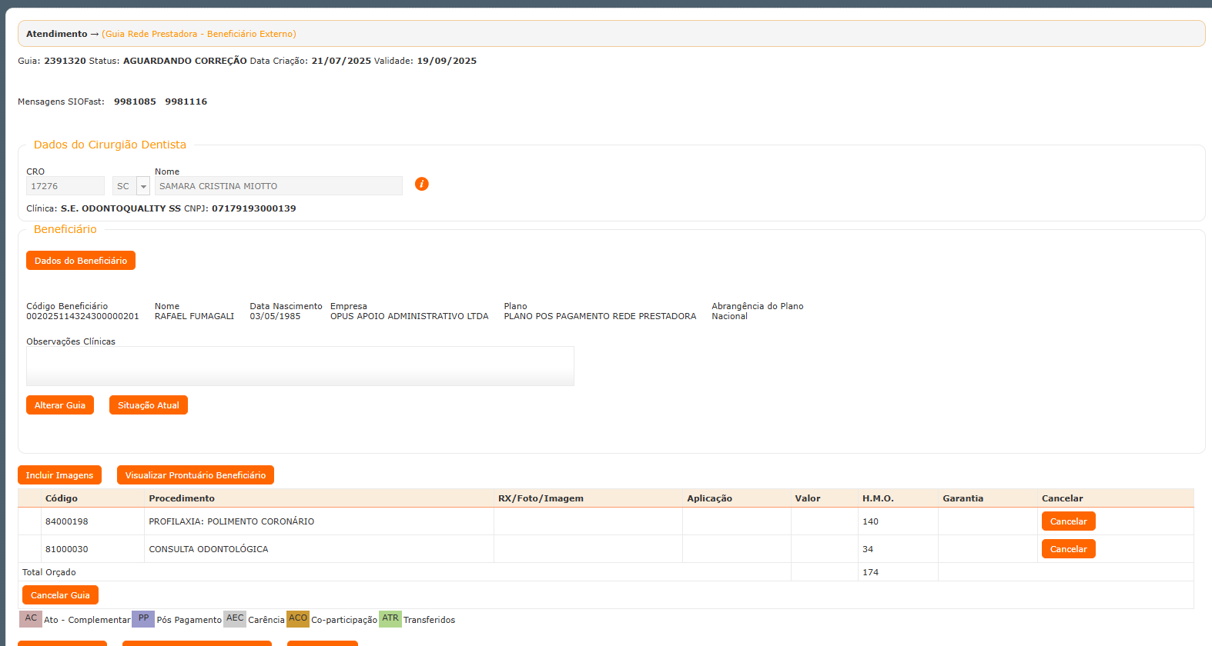Click Incluir Imagens

[x=59, y=475]
